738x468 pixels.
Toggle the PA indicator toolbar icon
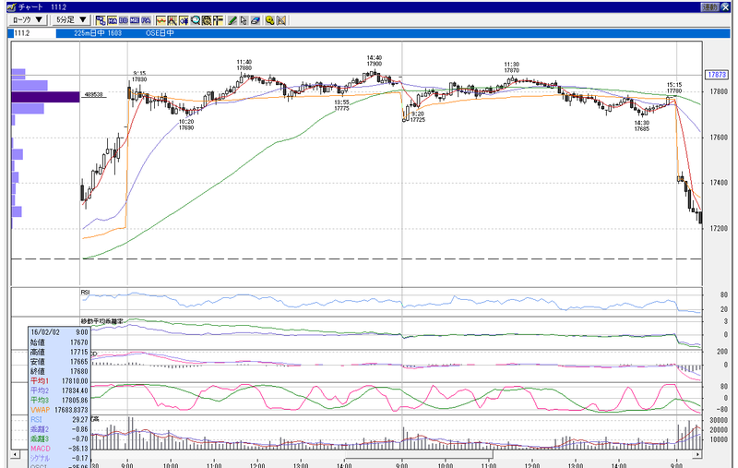tap(147, 20)
